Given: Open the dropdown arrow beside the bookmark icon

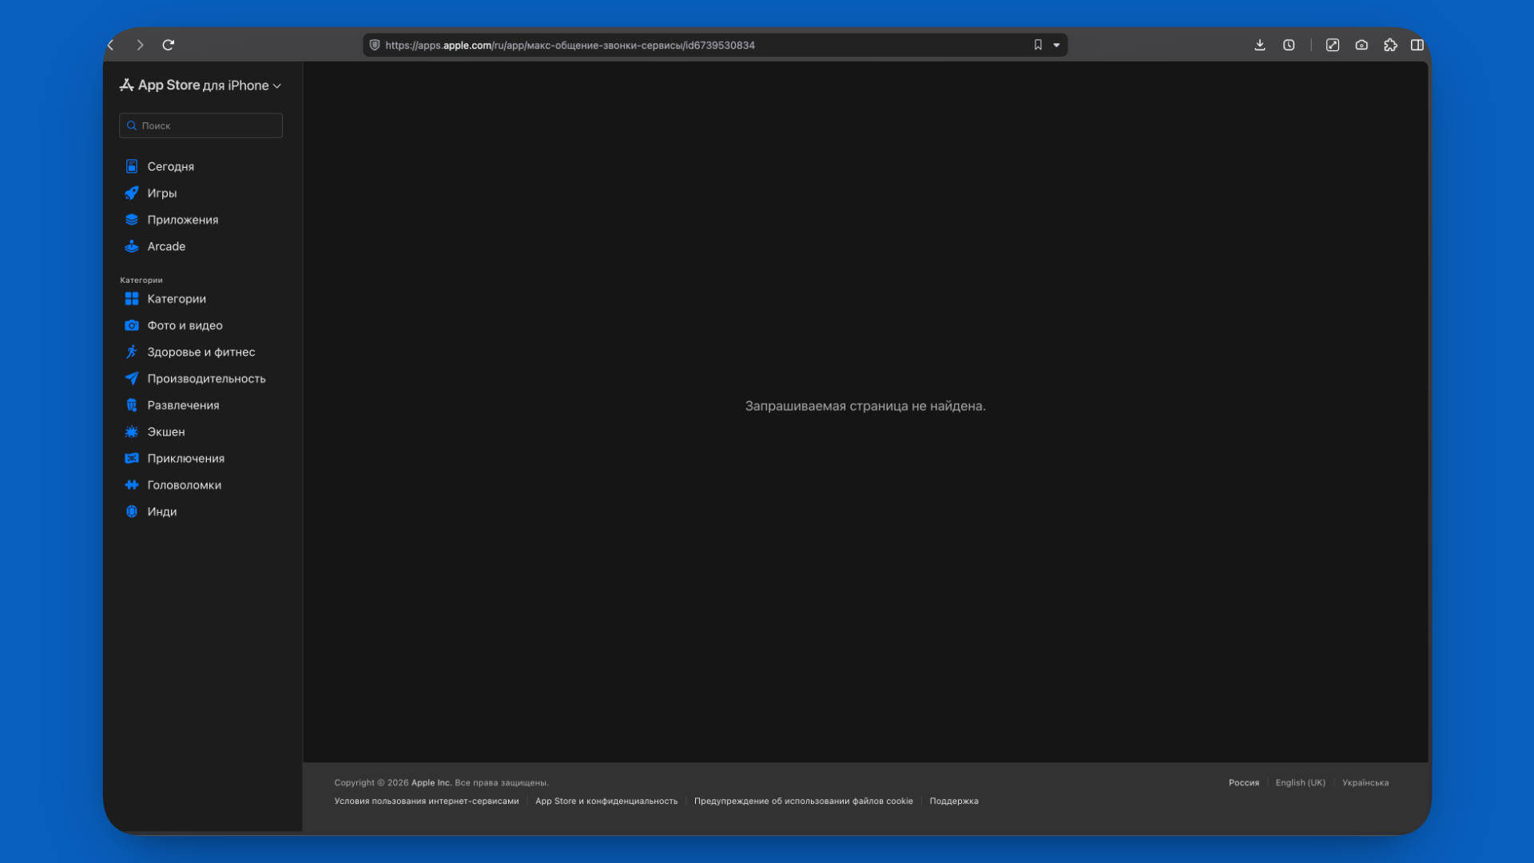Looking at the screenshot, I should (x=1056, y=46).
